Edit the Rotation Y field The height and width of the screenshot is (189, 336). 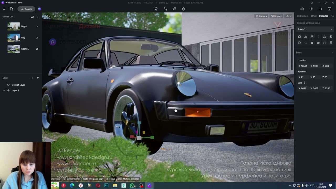tap(315, 77)
